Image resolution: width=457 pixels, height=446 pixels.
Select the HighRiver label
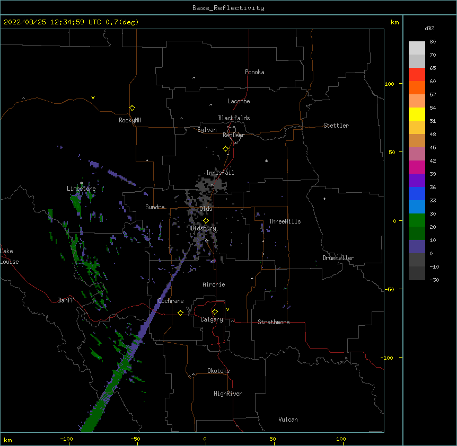[228, 394]
